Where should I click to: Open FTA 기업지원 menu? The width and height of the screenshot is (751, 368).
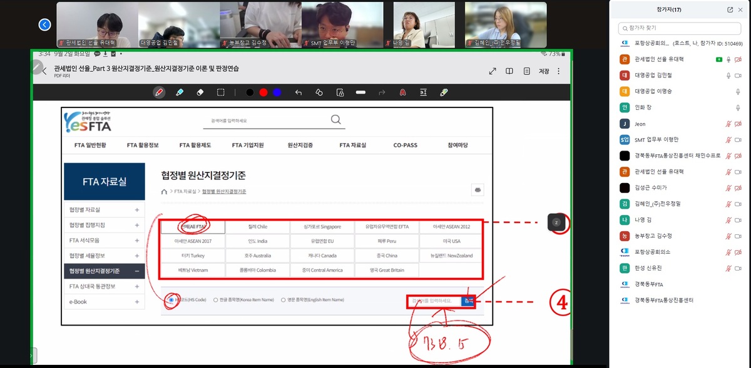[248, 145]
